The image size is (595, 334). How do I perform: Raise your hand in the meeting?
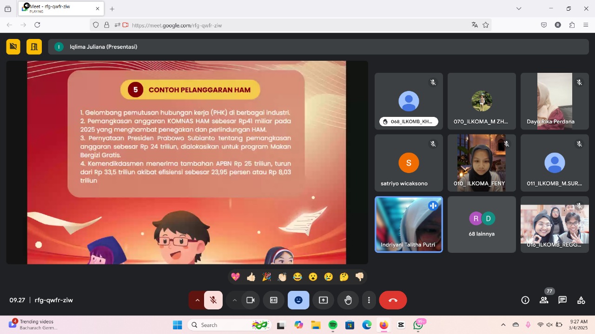[348, 300]
